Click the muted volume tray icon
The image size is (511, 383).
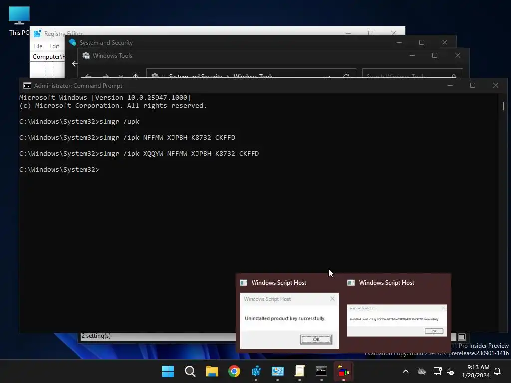(x=450, y=371)
